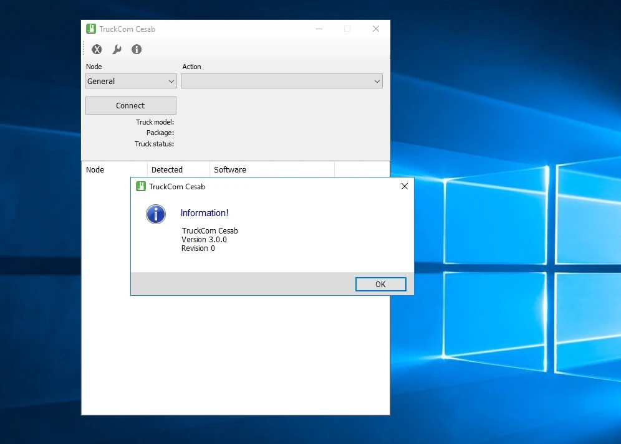The width and height of the screenshot is (621, 444).
Task: Click the Truck status label
Action: point(154,144)
